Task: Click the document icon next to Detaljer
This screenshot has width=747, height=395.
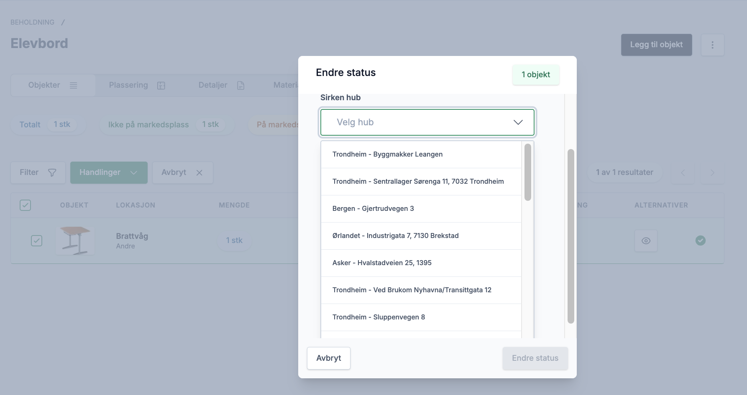Action: tap(240, 85)
